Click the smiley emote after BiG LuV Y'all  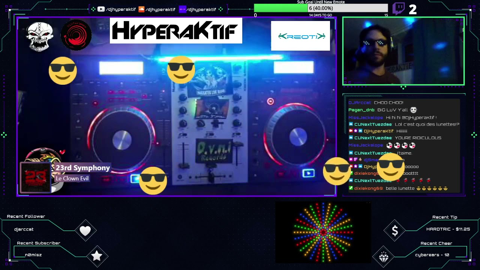(x=413, y=110)
